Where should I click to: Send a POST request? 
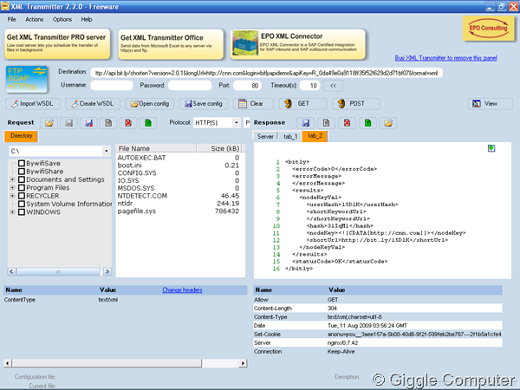tap(356, 104)
